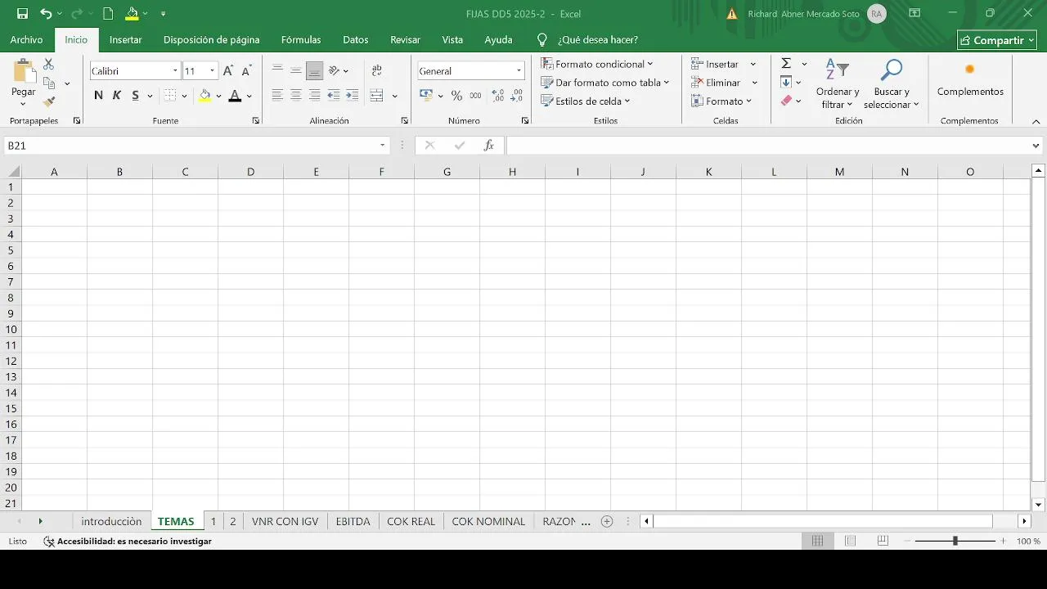Image resolution: width=1047 pixels, height=589 pixels.
Task: Increase indent in Alineación group
Action: click(x=352, y=96)
